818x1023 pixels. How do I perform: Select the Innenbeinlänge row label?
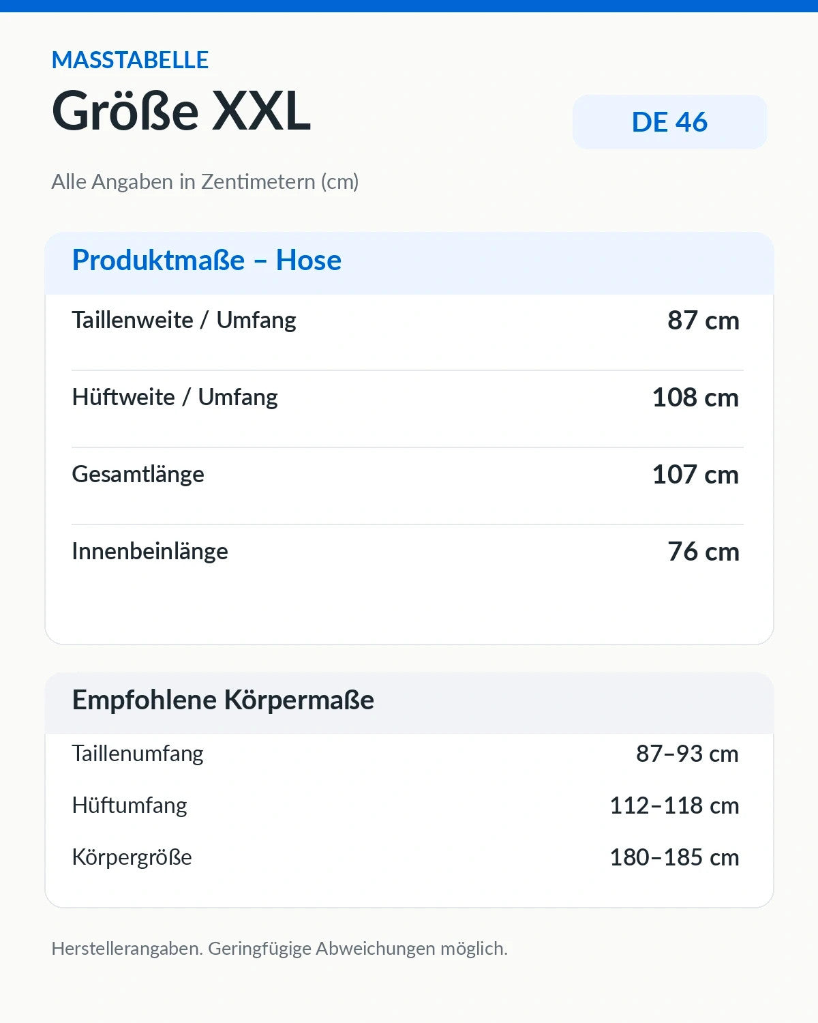[150, 551]
